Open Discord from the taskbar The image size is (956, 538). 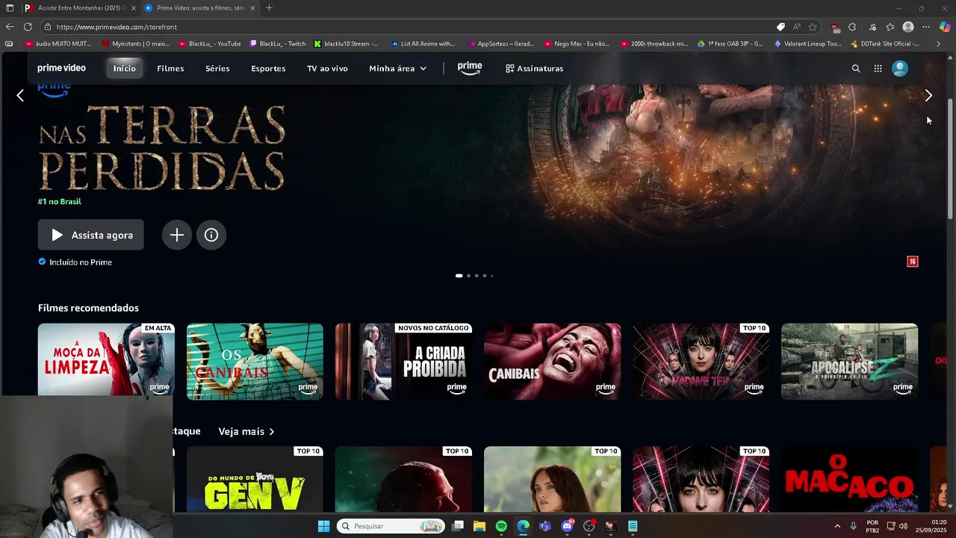(x=567, y=526)
